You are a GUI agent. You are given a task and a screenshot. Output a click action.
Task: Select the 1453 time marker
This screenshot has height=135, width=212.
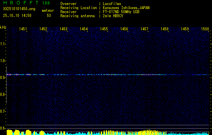[64, 29]
